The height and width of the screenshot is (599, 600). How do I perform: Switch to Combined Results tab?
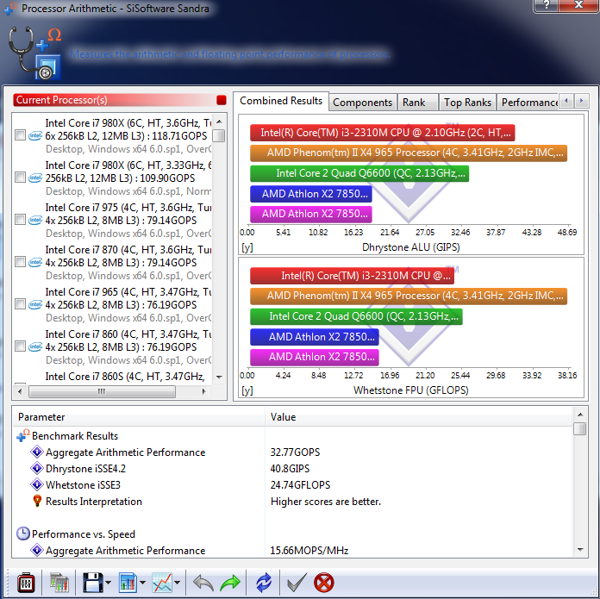[x=281, y=101]
